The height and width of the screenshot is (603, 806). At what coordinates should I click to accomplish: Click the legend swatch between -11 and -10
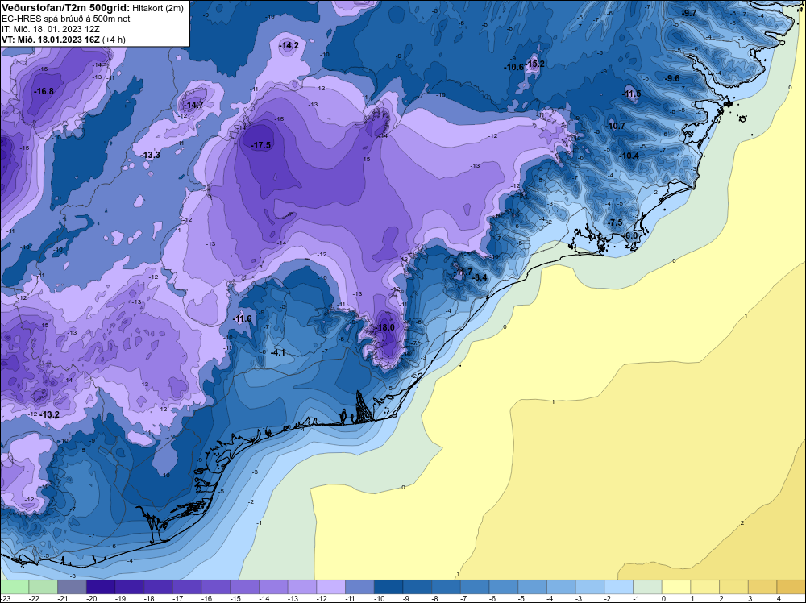[359, 587]
